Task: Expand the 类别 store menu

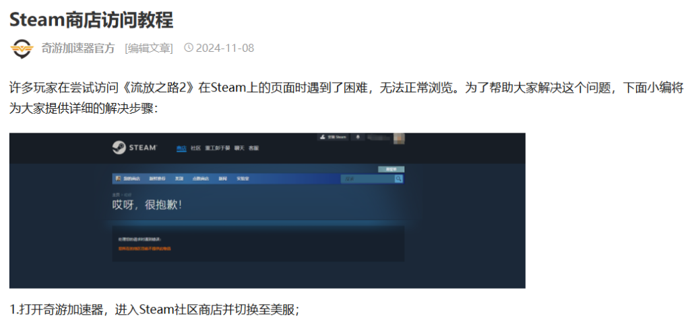Action: click(179, 178)
